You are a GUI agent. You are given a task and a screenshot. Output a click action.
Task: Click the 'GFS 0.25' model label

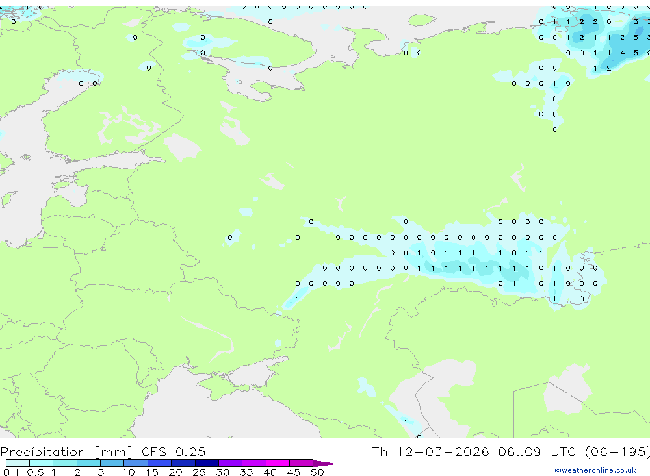(174, 451)
